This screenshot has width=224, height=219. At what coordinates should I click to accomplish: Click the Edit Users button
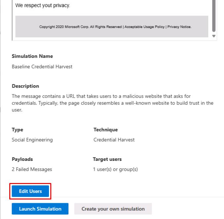30,191
